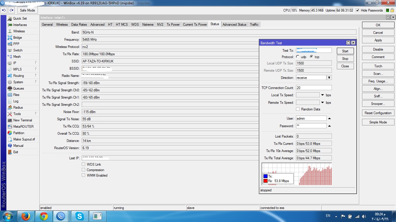396x222 pixels.
Task: Open the Direction dropdown arrow
Action: click(329, 77)
